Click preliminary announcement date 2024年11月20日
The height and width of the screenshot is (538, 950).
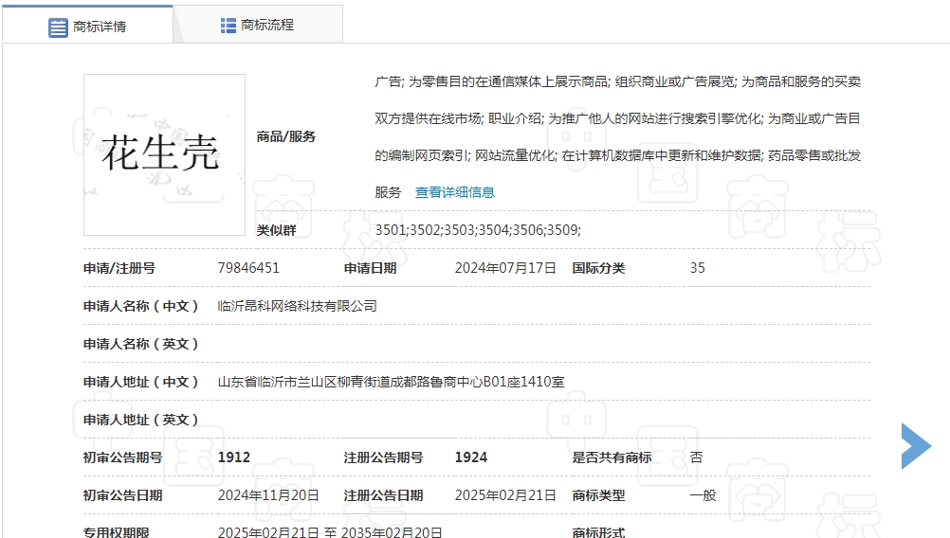click(x=268, y=495)
